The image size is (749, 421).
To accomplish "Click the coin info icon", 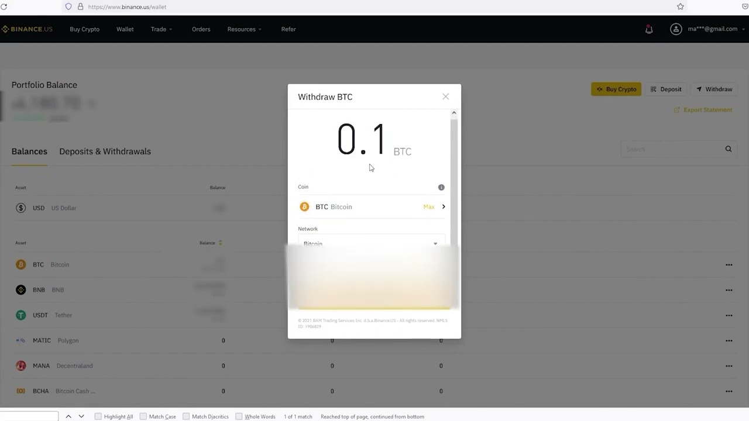I will tap(441, 187).
